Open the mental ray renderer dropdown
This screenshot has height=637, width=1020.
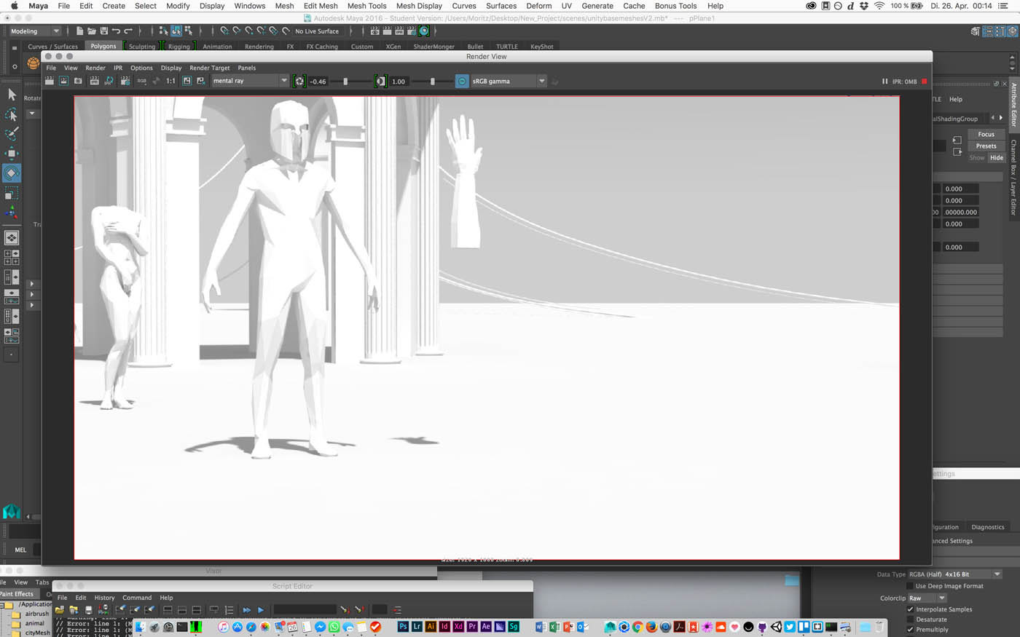(x=250, y=81)
